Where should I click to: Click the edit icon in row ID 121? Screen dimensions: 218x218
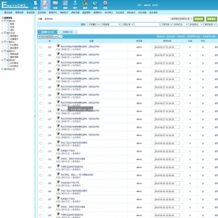click(58, 86)
